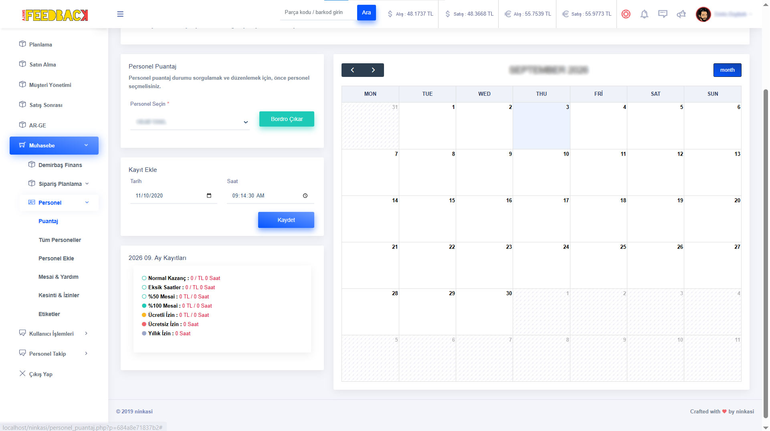Image resolution: width=770 pixels, height=431 pixels.
Task: Open Kesinti & İzinler menu item
Action: pyautogui.click(x=59, y=295)
